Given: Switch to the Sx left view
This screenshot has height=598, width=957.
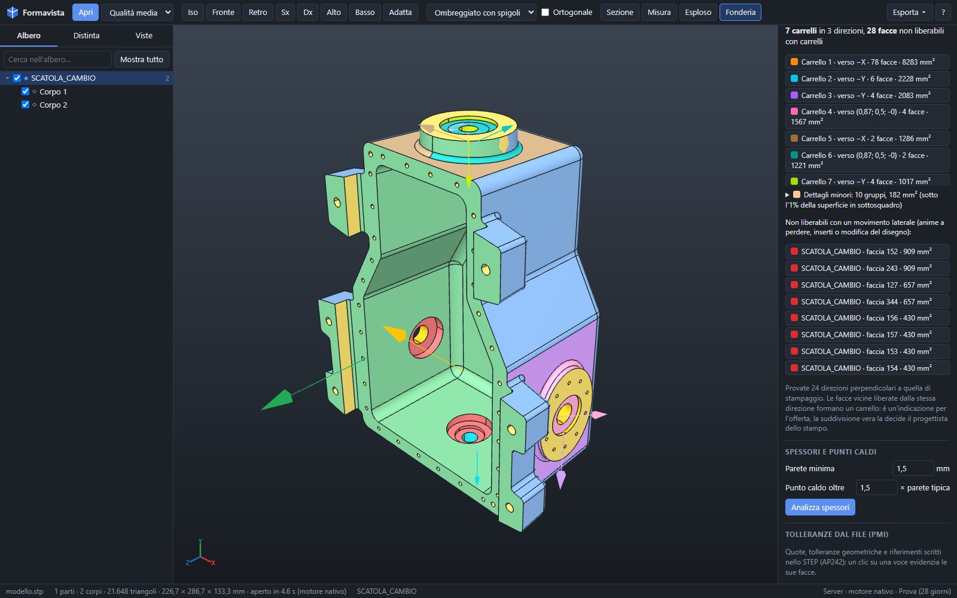Looking at the screenshot, I should [285, 12].
